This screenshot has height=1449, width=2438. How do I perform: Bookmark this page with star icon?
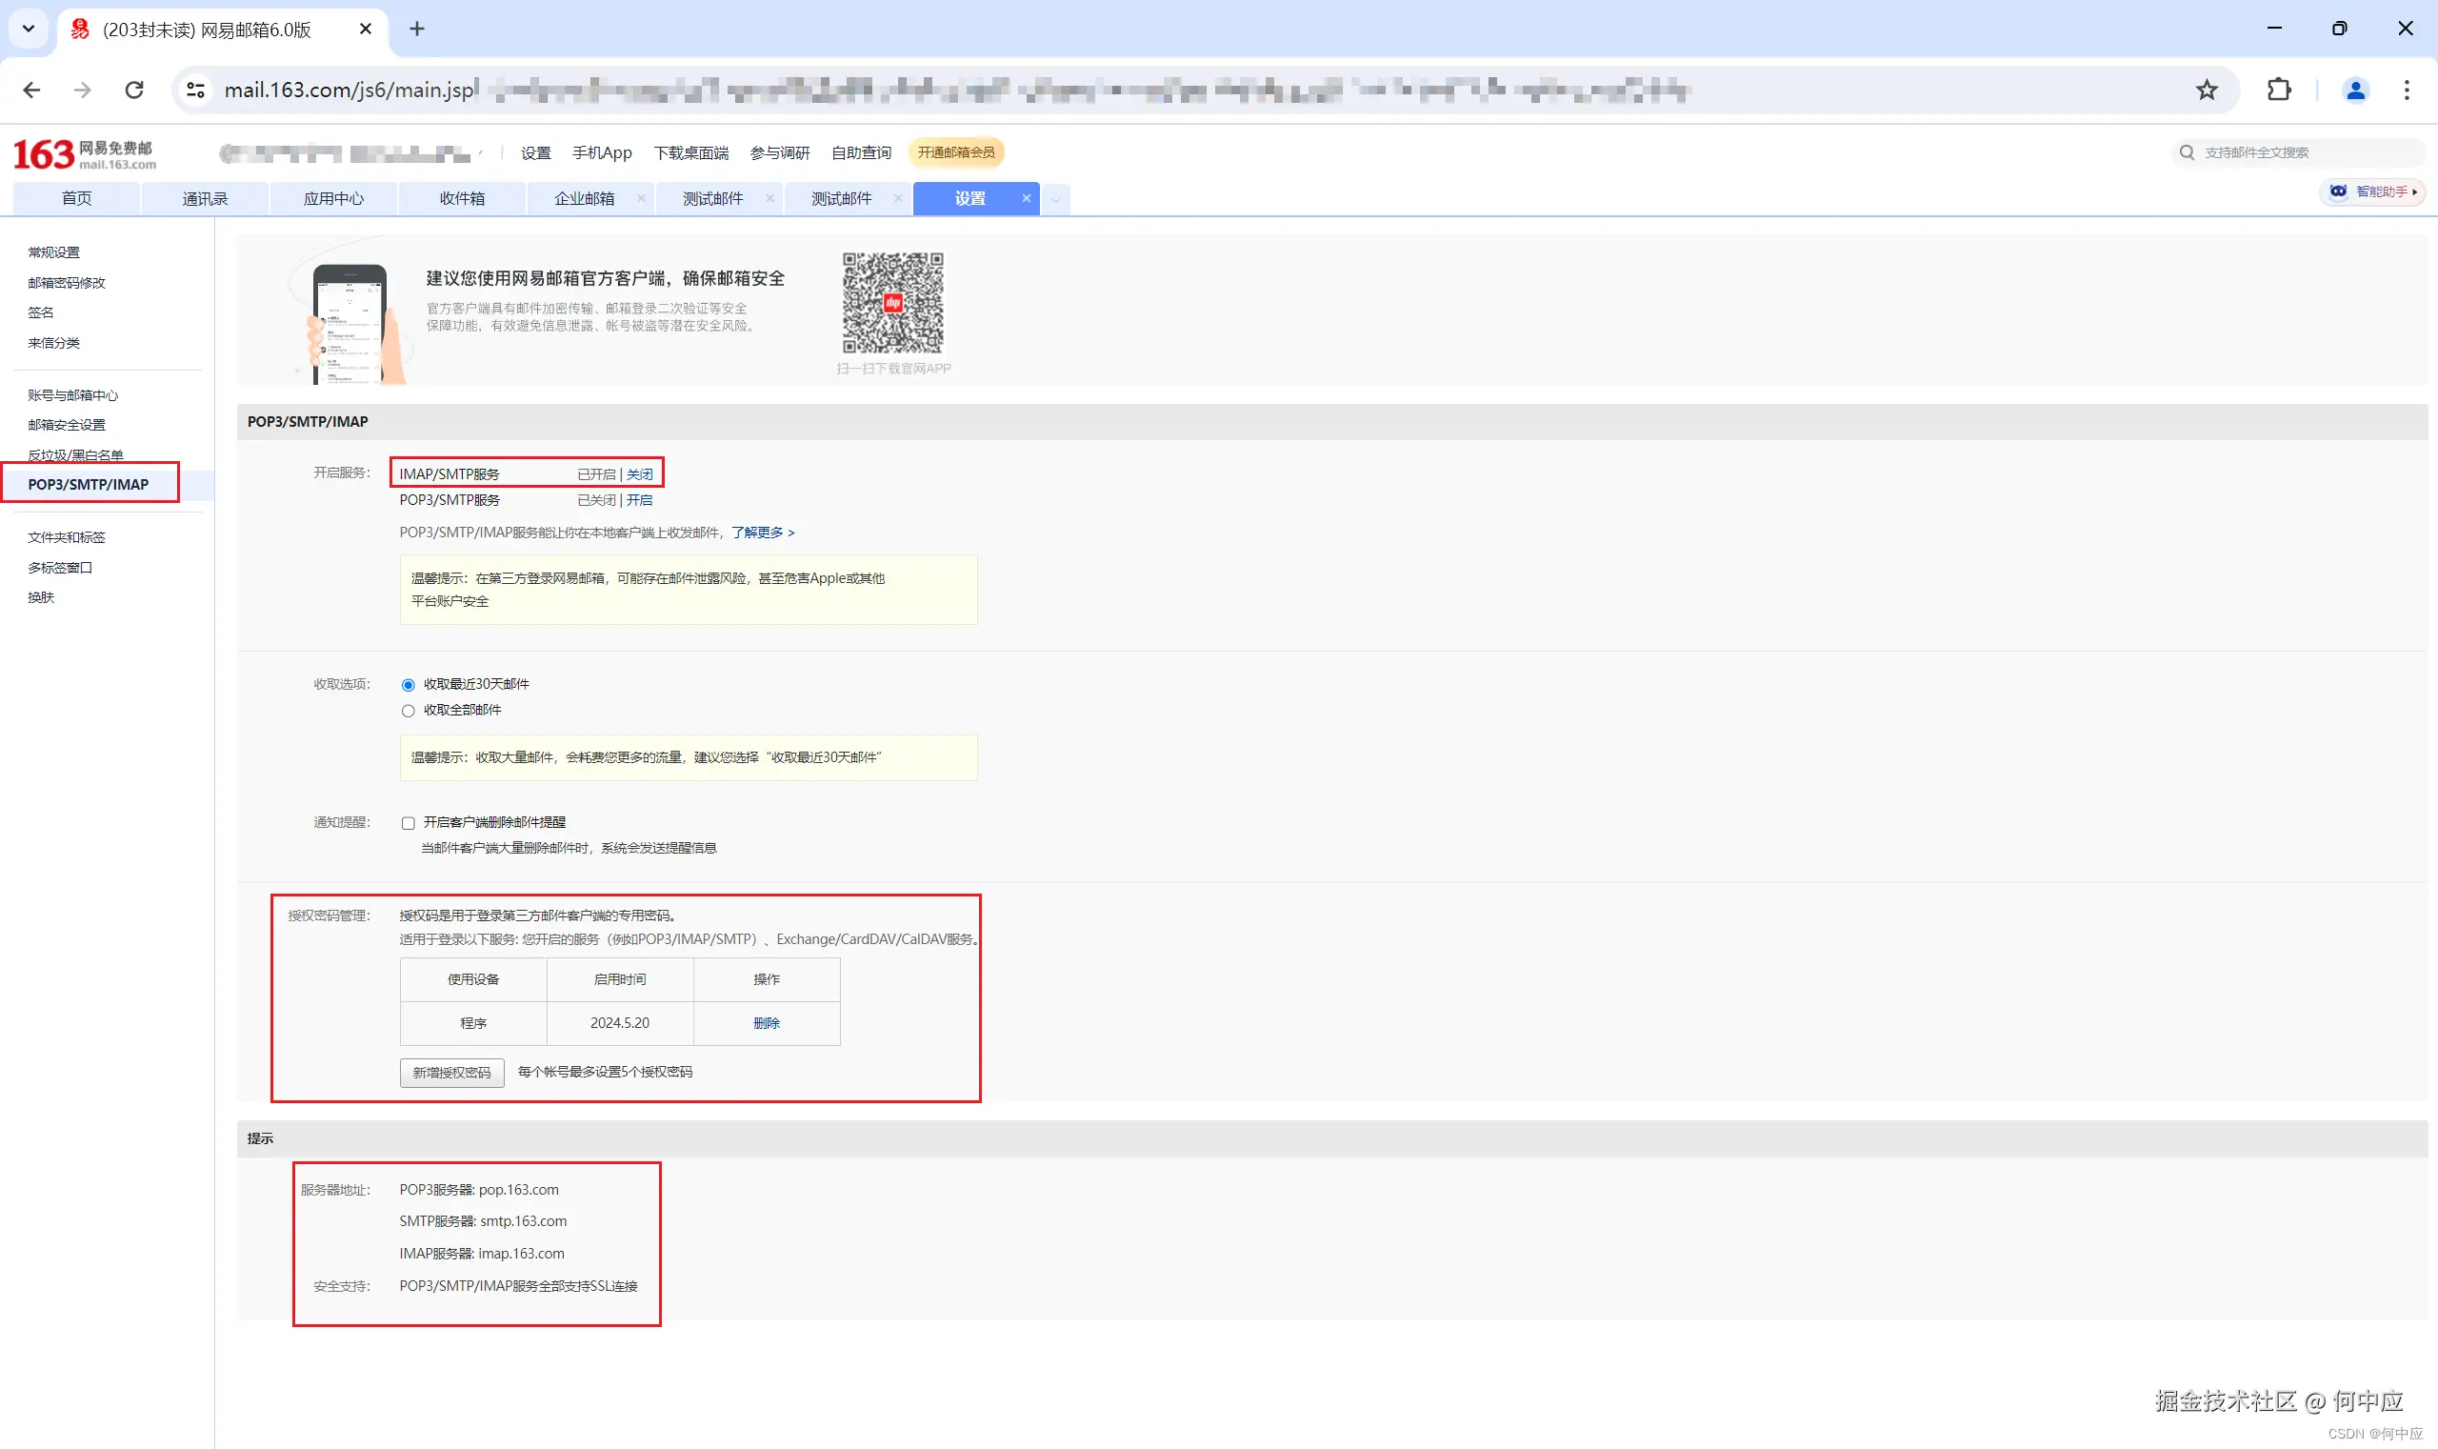[2206, 90]
